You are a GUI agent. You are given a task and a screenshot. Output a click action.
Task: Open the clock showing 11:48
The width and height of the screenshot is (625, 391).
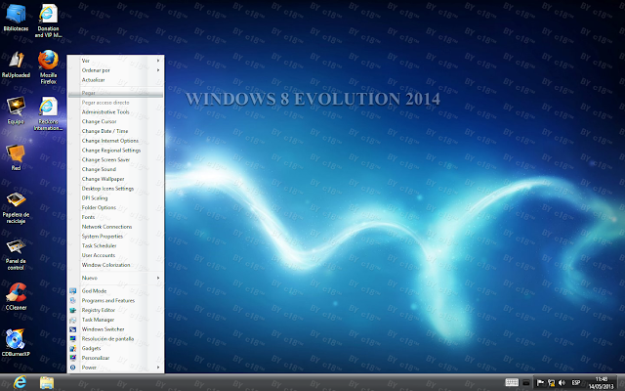602,383
